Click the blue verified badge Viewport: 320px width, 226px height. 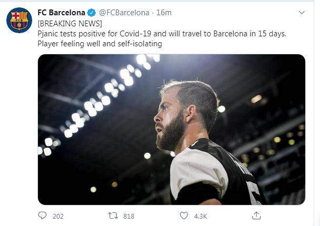pyautogui.click(x=91, y=12)
